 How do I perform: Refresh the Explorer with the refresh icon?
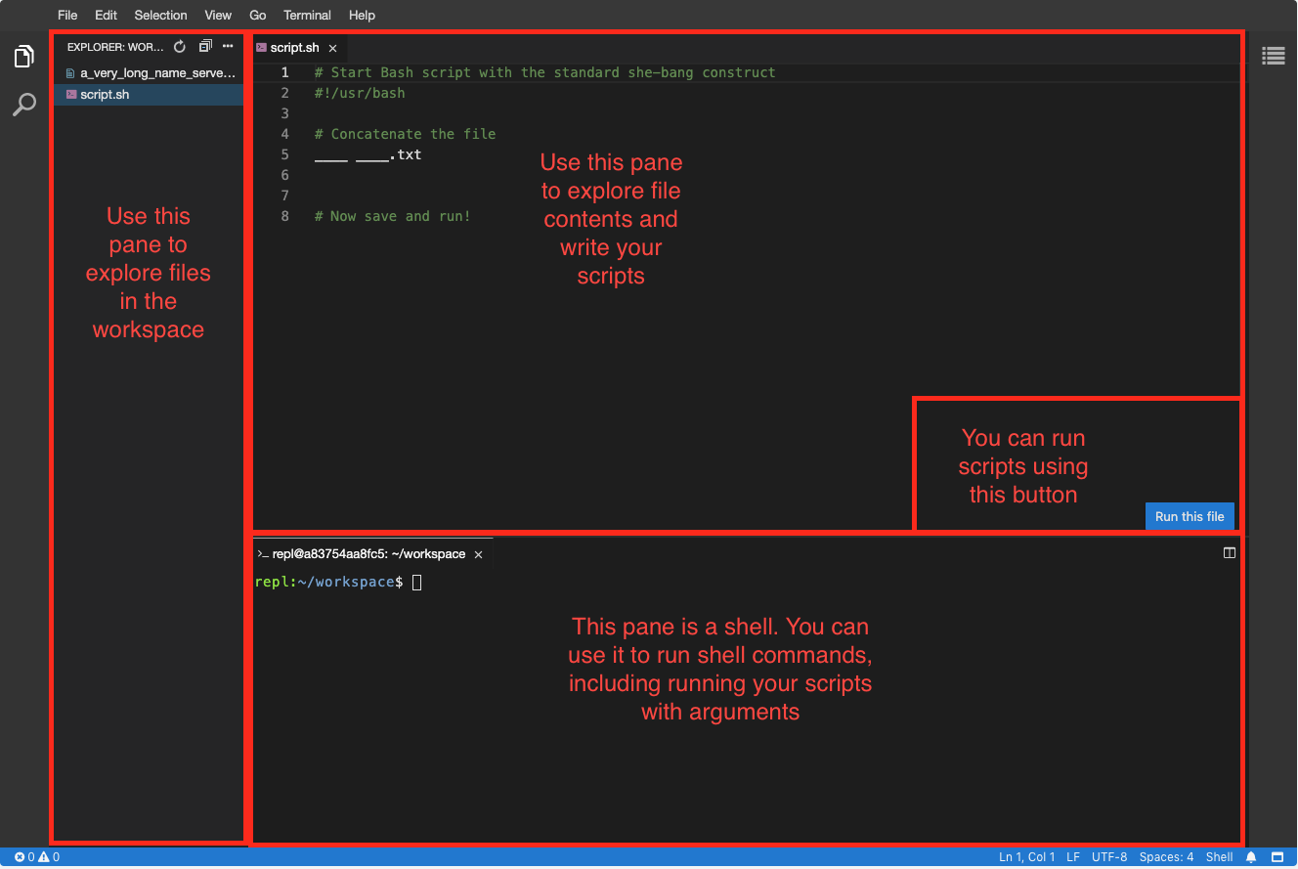pos(179,47)
